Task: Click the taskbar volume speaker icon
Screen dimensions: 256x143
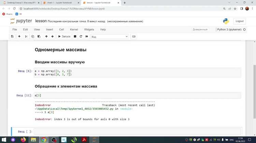Action: tap(218, 140)
